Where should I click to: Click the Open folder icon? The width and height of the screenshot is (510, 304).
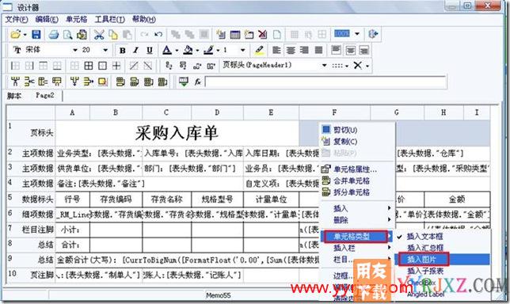pyautogui.click(x=16, y=34)
